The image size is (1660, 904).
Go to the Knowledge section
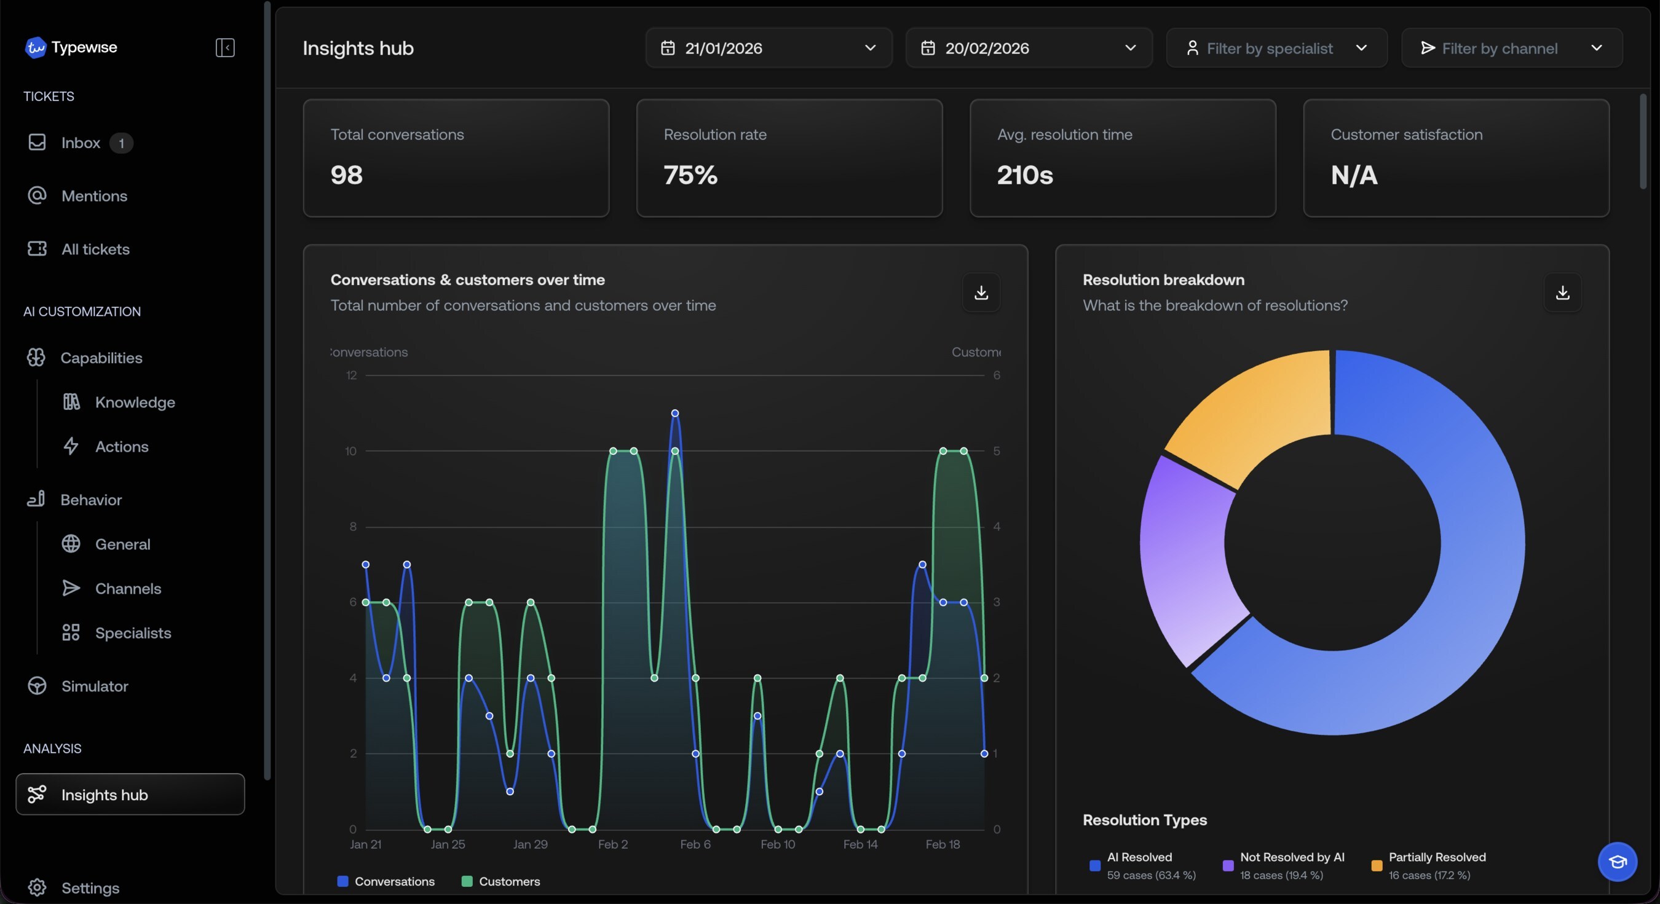(x=135, y=402)
